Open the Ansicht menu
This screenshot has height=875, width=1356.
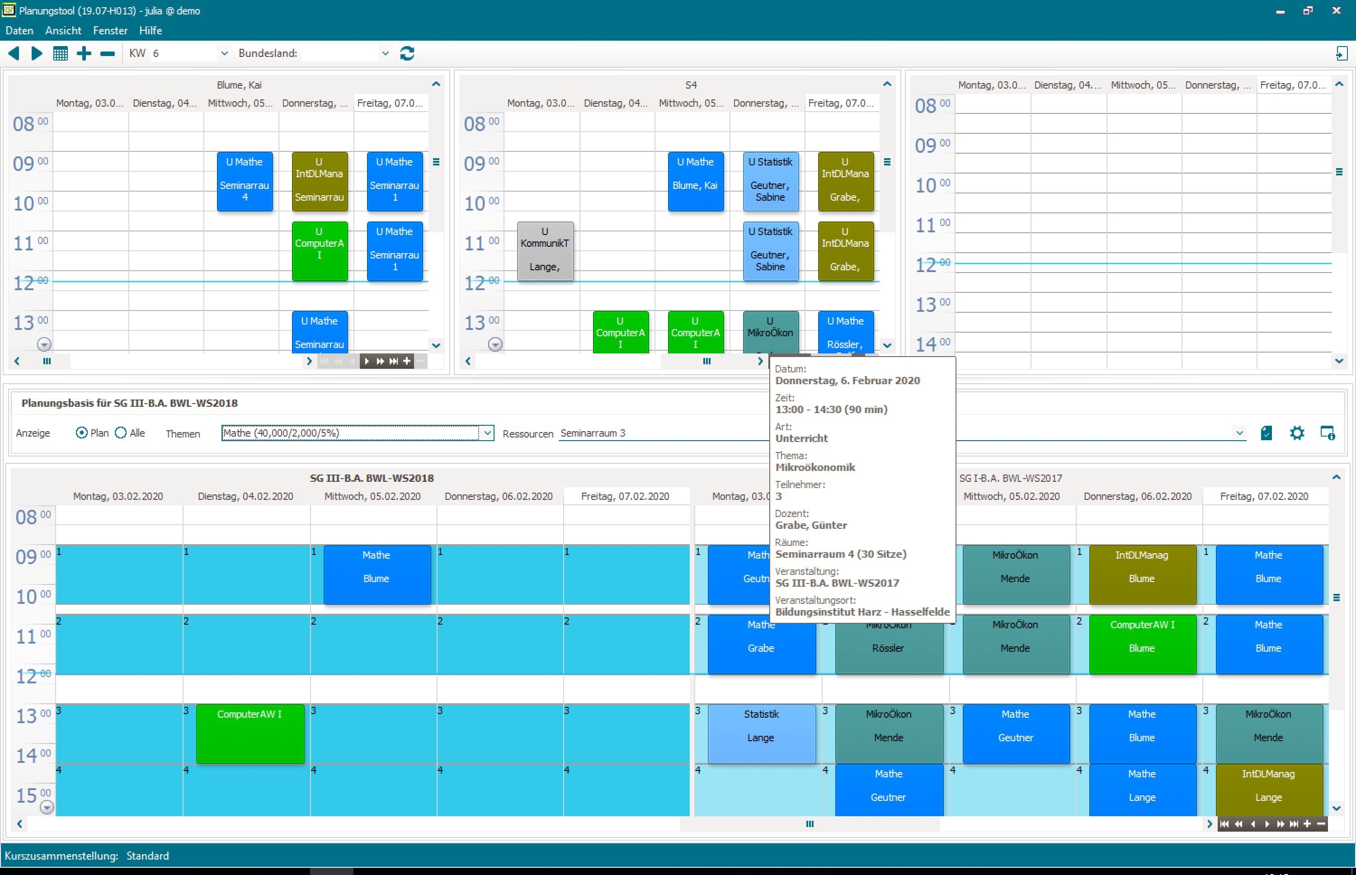coord(63,31)
